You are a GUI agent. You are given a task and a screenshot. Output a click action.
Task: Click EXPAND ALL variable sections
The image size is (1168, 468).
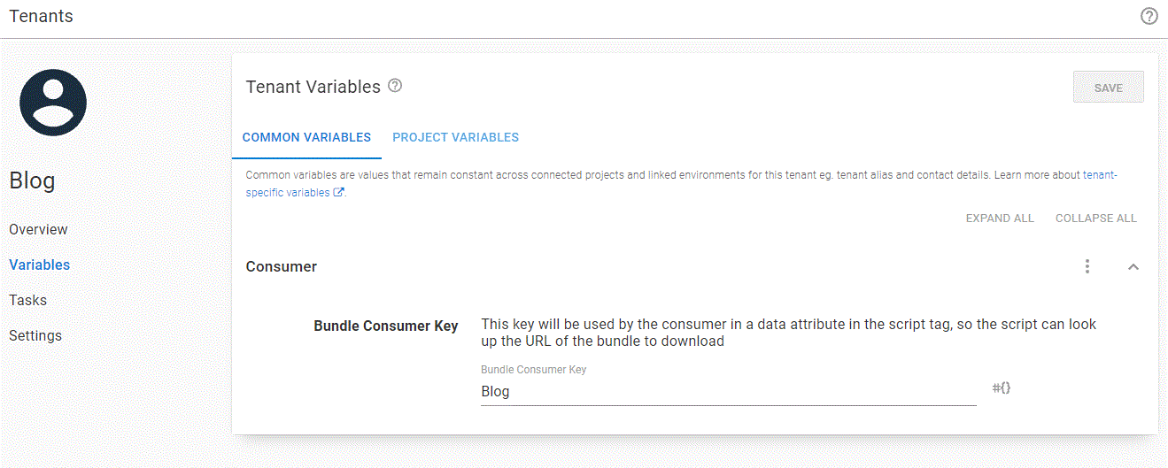(x=1000, y=218)
